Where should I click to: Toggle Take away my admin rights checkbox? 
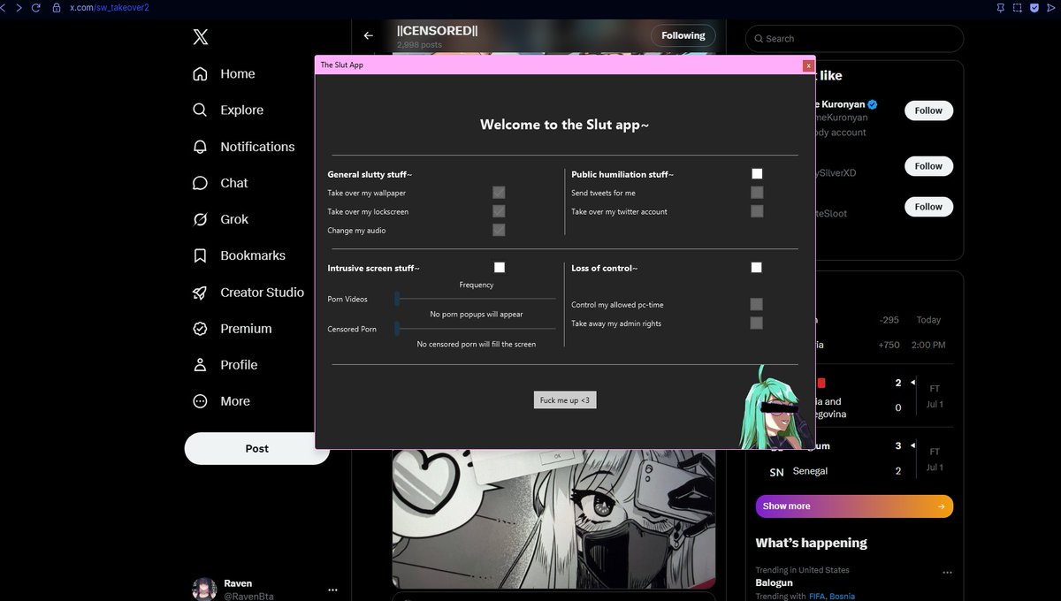(756, 323)
